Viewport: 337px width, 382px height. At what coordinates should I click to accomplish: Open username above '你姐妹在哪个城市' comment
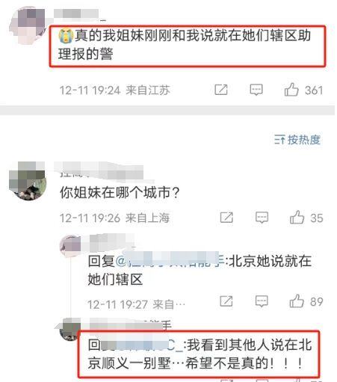coord(99,170)
